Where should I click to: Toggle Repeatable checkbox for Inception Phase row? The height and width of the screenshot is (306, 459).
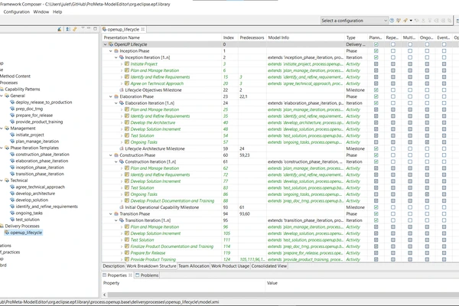click(392, 51)
